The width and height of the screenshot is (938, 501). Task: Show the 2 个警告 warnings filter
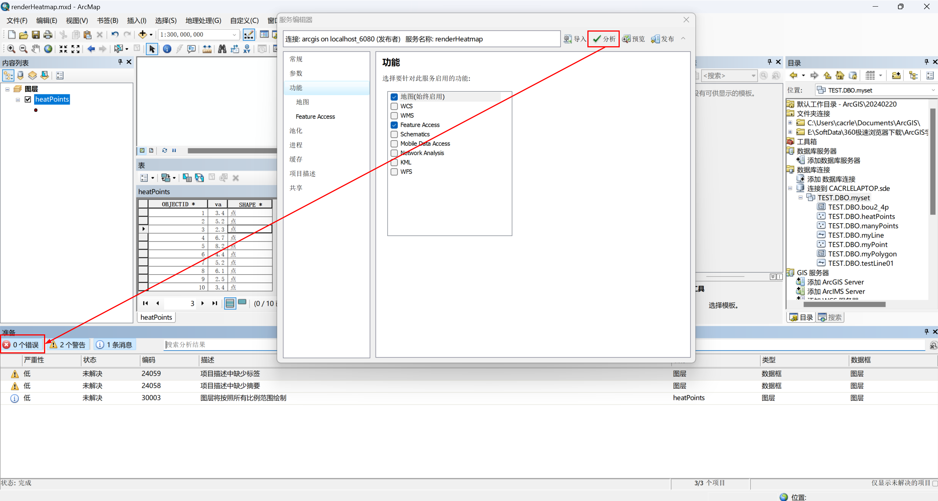click(68, 345)
